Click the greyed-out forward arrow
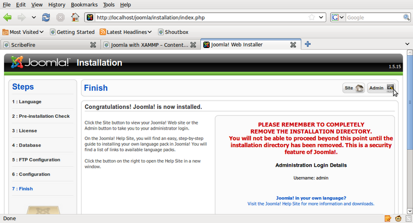 pyautogui.click(x=22, y=18)
